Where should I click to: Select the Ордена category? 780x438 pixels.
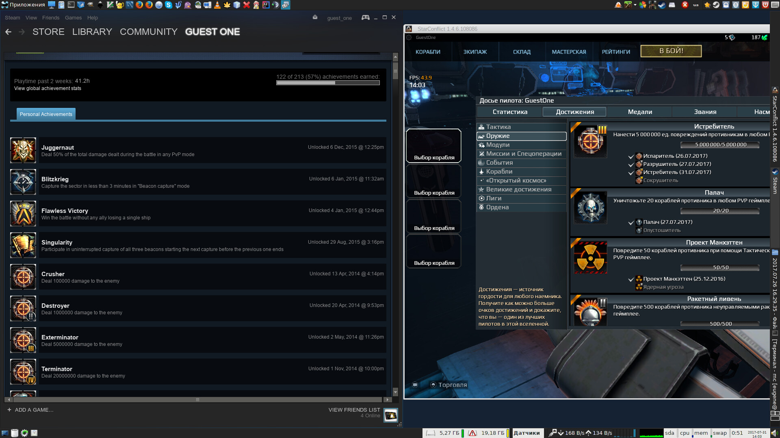tap(522, 207)
